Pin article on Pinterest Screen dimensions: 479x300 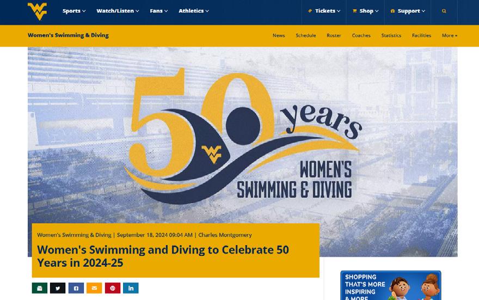point(113,288)
